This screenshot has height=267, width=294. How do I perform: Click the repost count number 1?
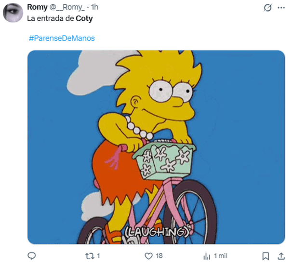tap(99, 255)
